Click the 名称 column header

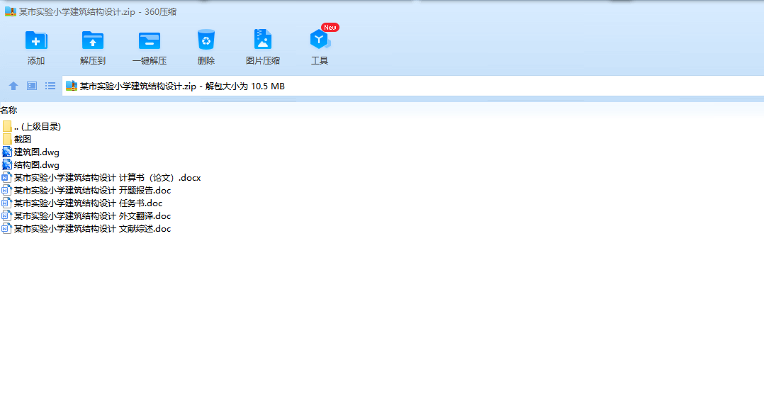point(9,111)
